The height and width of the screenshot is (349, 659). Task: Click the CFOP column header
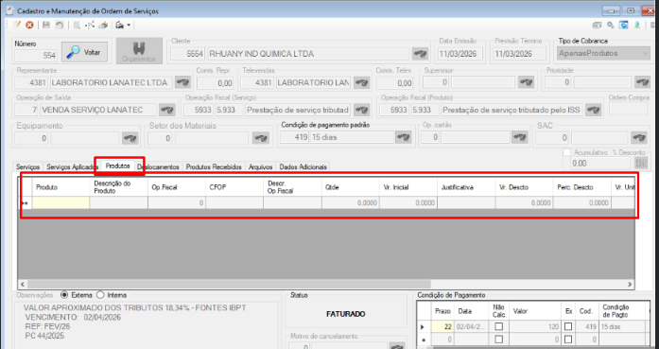click(234, 187)
